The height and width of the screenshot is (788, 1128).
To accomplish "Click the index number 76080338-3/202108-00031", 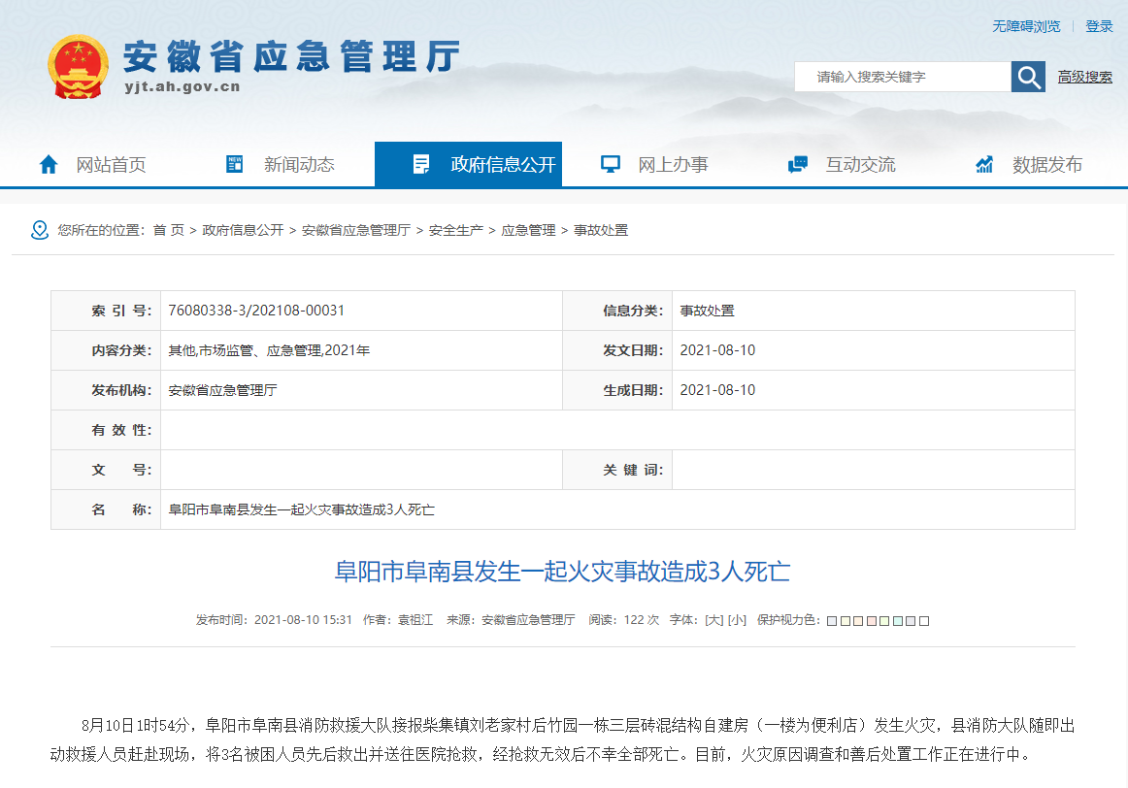I will [x=256, y=311].
